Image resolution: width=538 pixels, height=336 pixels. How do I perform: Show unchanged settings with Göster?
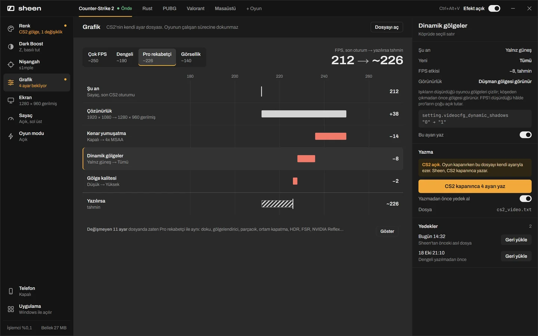(x=387, y=231)
